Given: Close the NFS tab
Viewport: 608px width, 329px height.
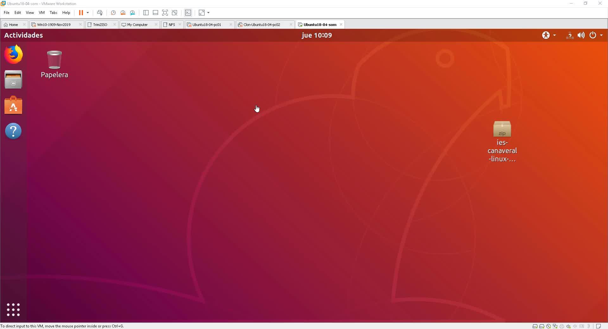Looking at the screenshot, I should pos(180,24).
